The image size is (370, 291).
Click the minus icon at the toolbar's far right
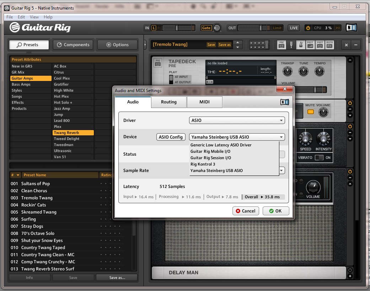click(356, 45)
